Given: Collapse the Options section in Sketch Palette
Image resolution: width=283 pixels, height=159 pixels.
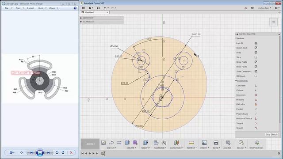Looking at the screenshot, I should (x=236, y=38).
